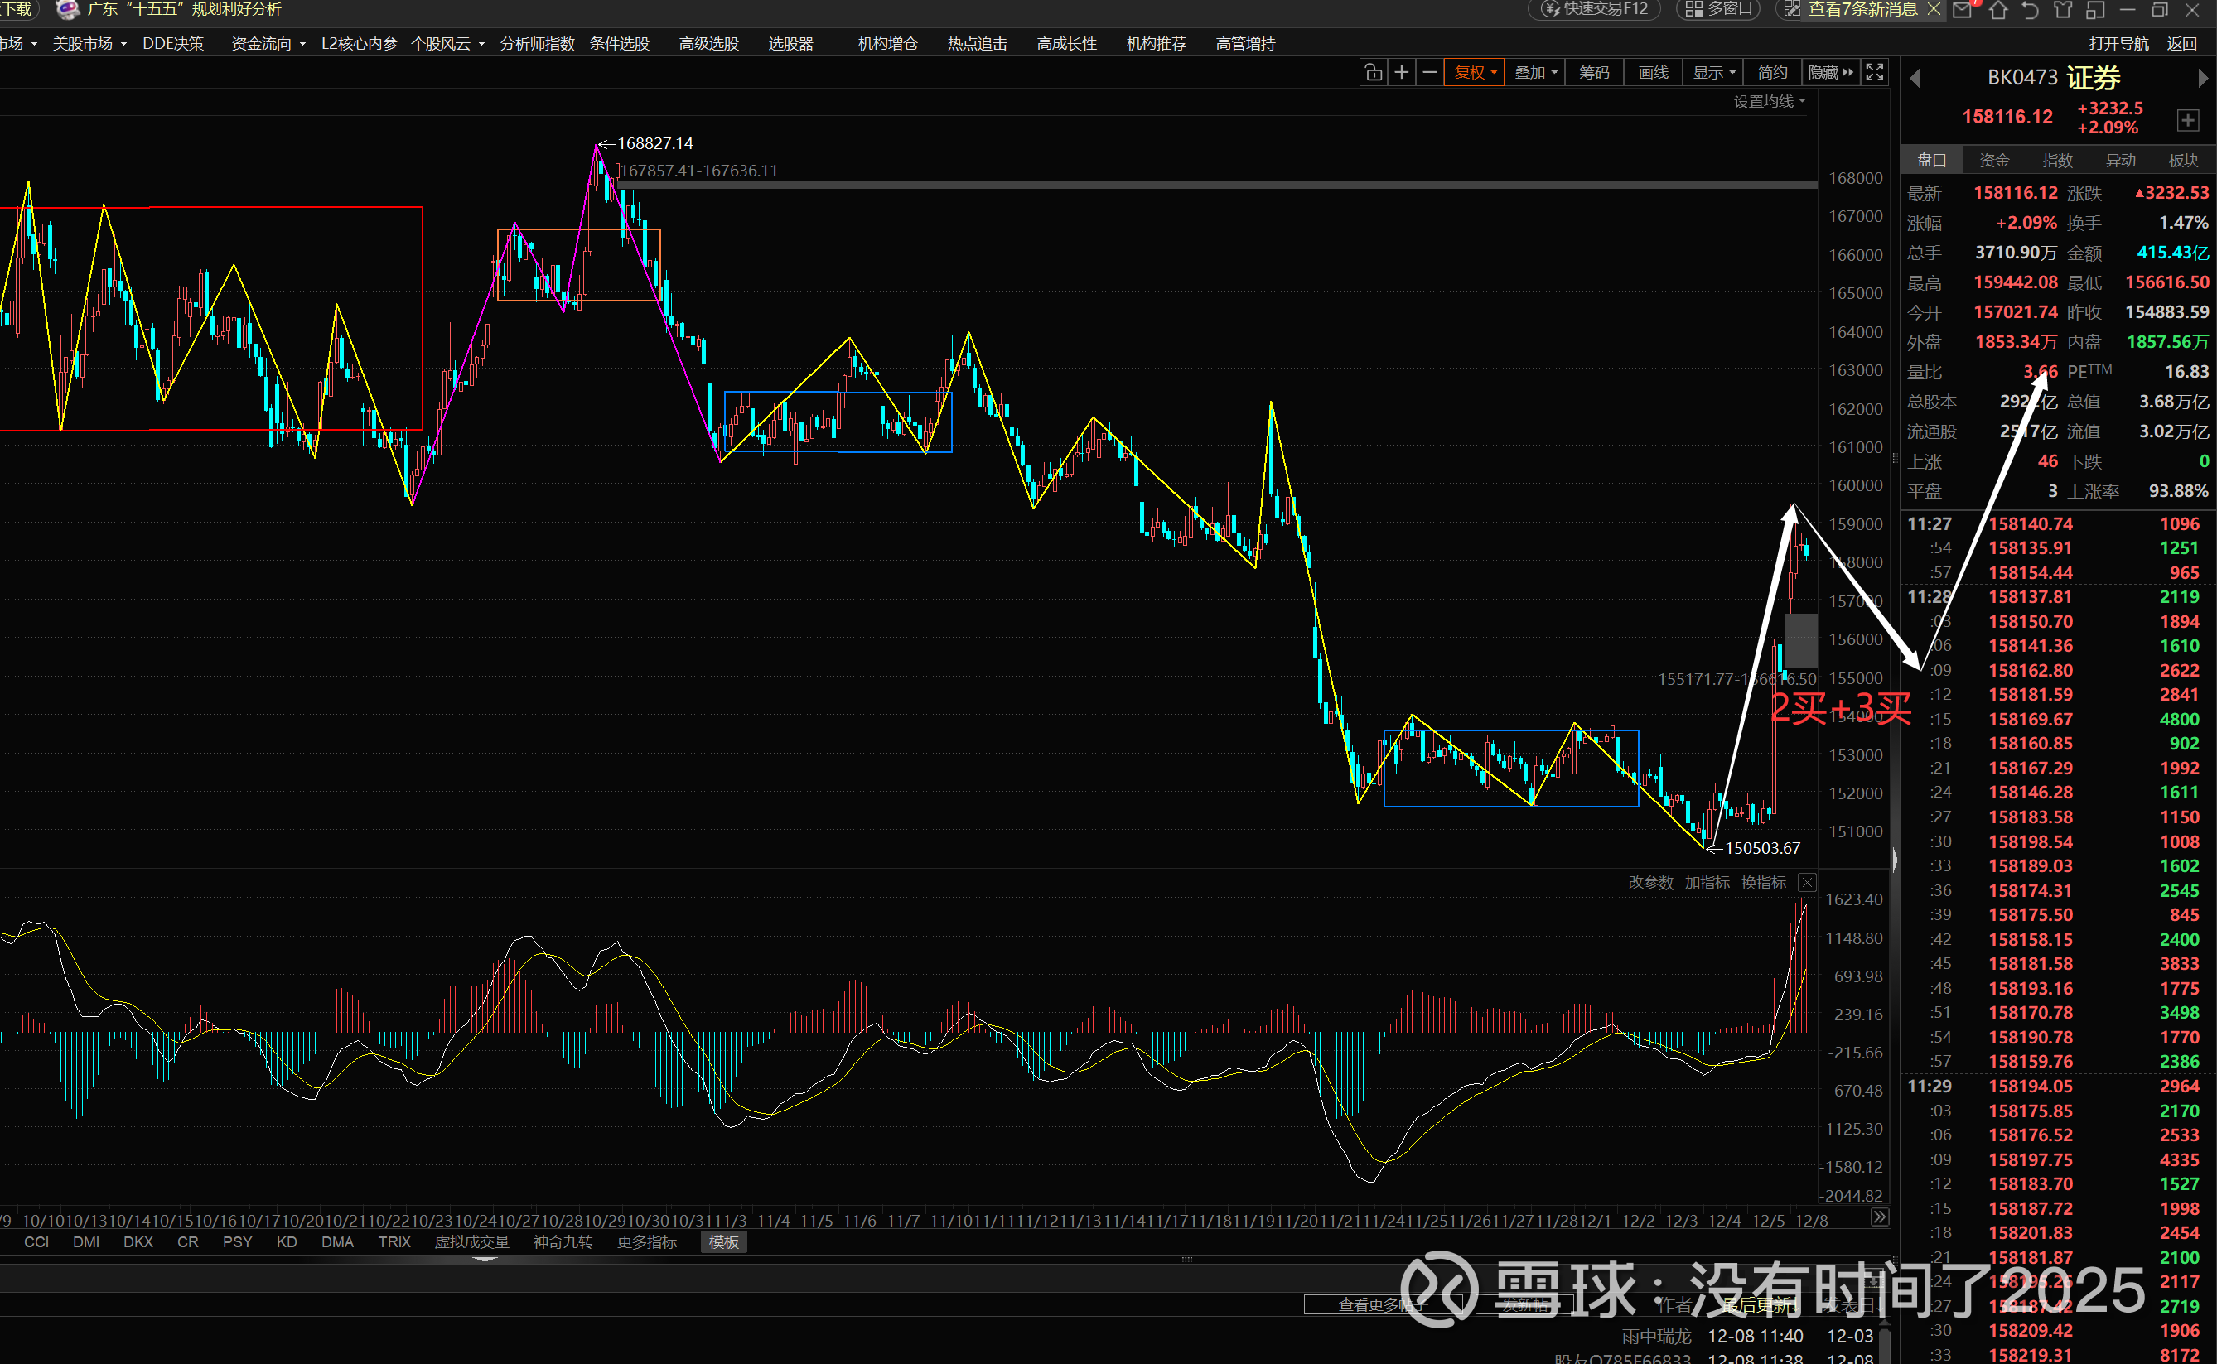2217x1364 pixels.
Task: Go to previous sector with left arrow
Action: coord(1915,80)
